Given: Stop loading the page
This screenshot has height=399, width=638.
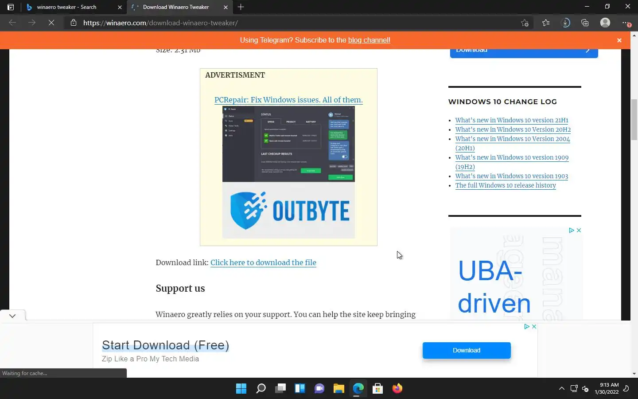Looking at the screenshot, I should click(x=51, y=23).
